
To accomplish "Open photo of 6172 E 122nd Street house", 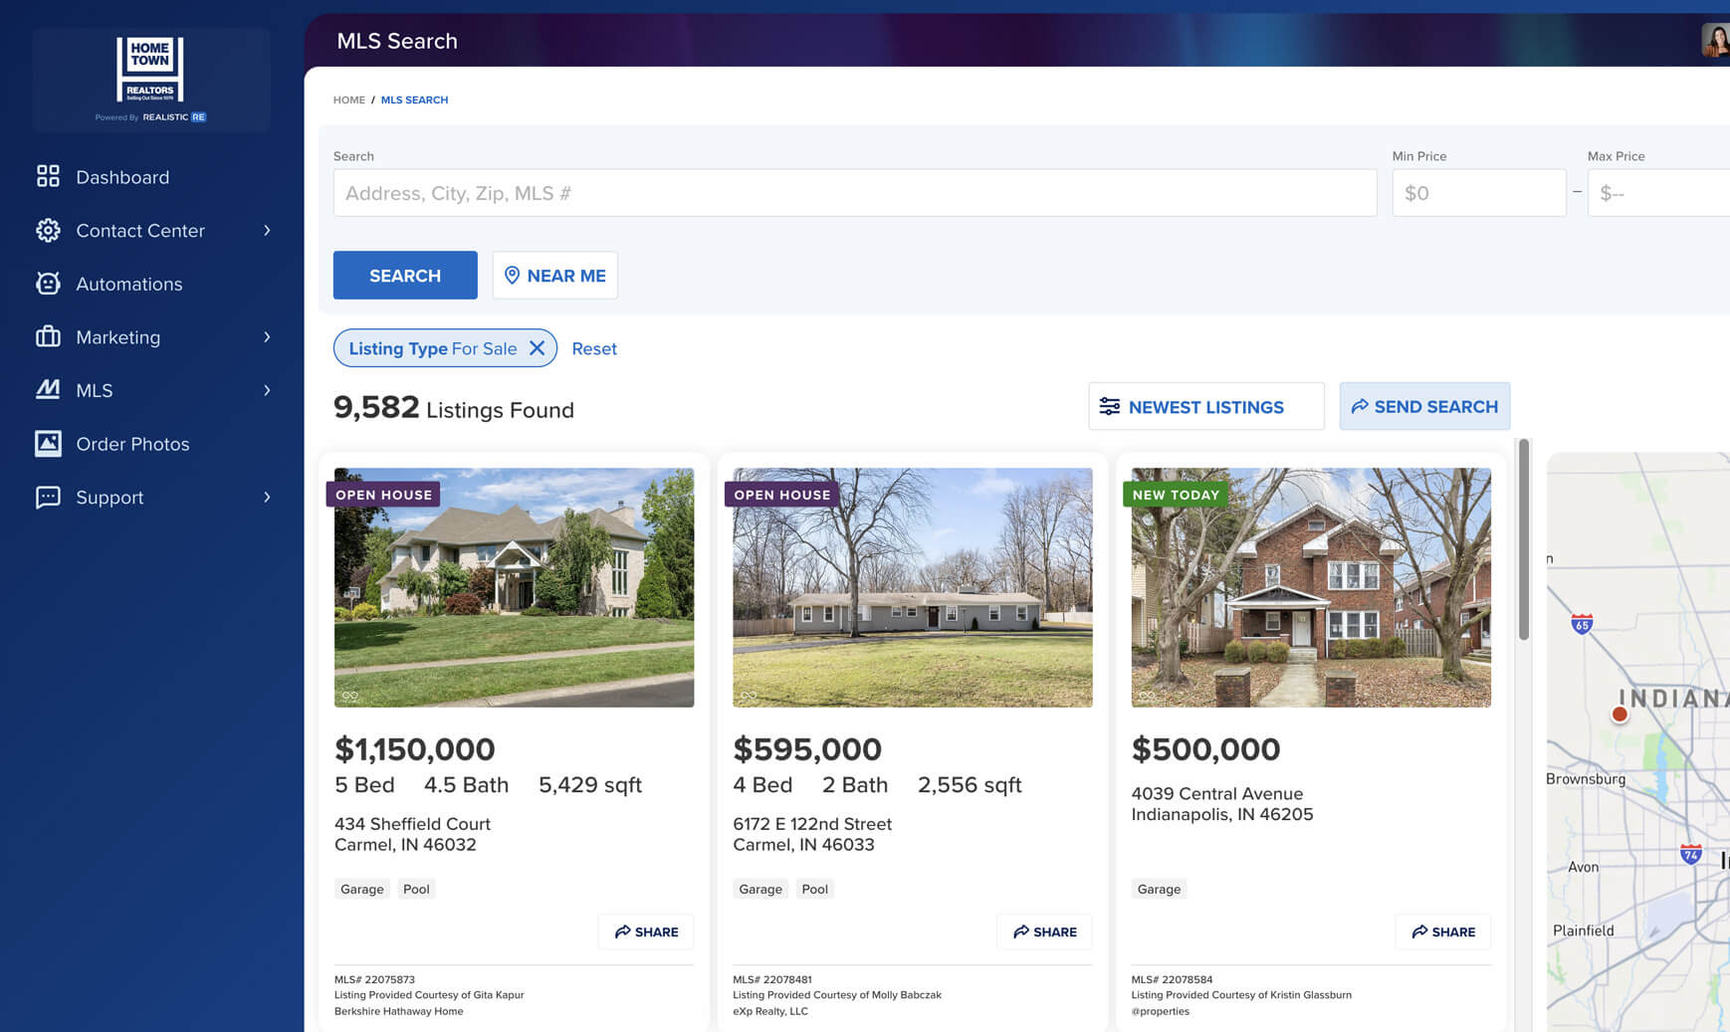I will point(913,587).
